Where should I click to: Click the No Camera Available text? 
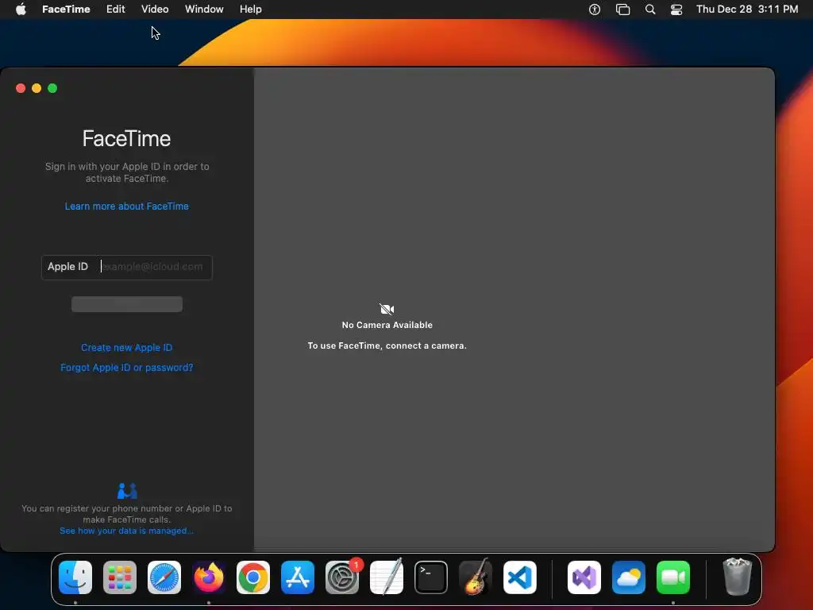pos(387,325)
